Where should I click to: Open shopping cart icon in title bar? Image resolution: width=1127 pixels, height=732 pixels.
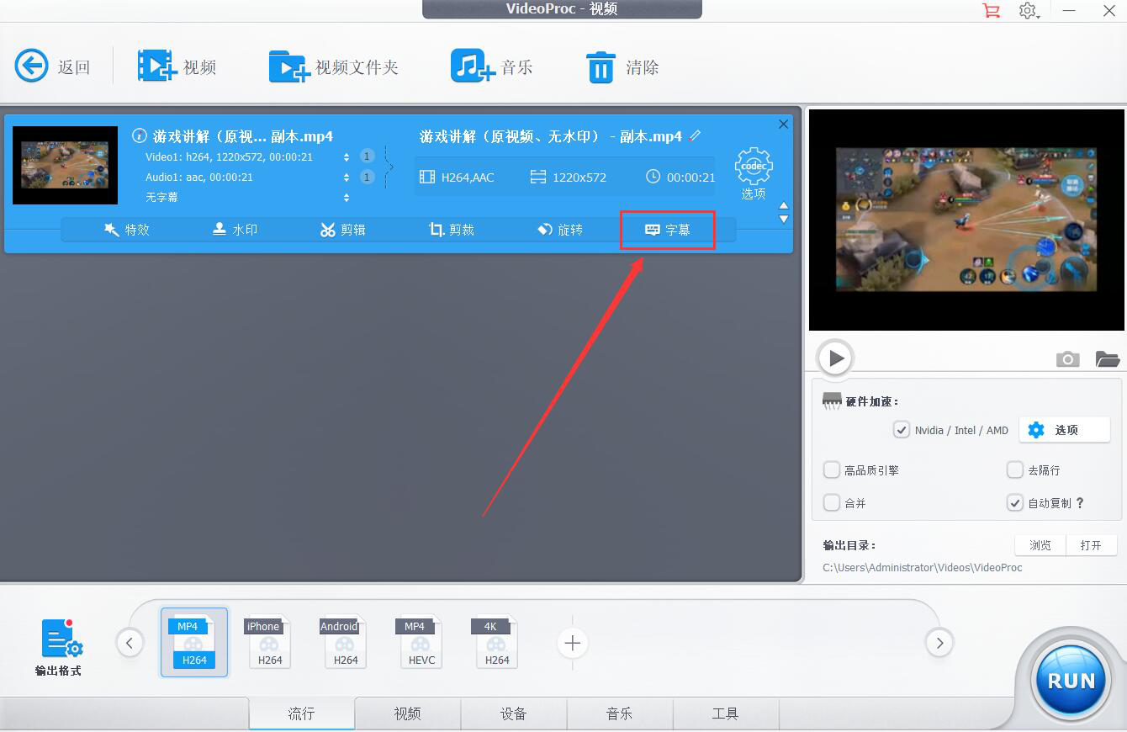992,11
